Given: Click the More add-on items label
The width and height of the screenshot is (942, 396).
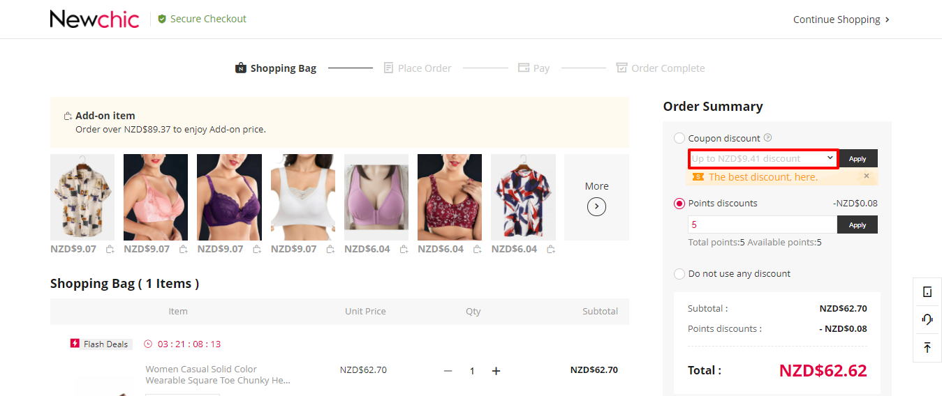Looking at the screenshot, I should (596, 186).
